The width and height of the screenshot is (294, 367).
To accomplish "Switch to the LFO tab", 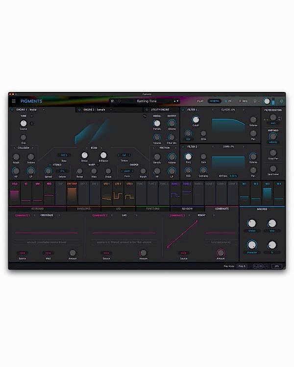I will coord(118,209).
